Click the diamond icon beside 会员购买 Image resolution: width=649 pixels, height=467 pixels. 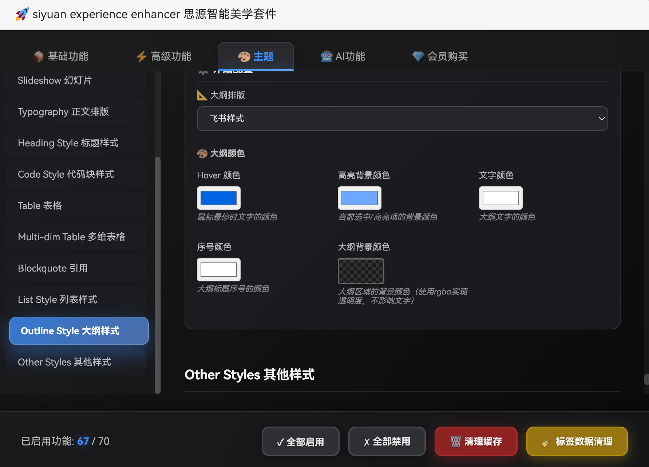[418, 56]
